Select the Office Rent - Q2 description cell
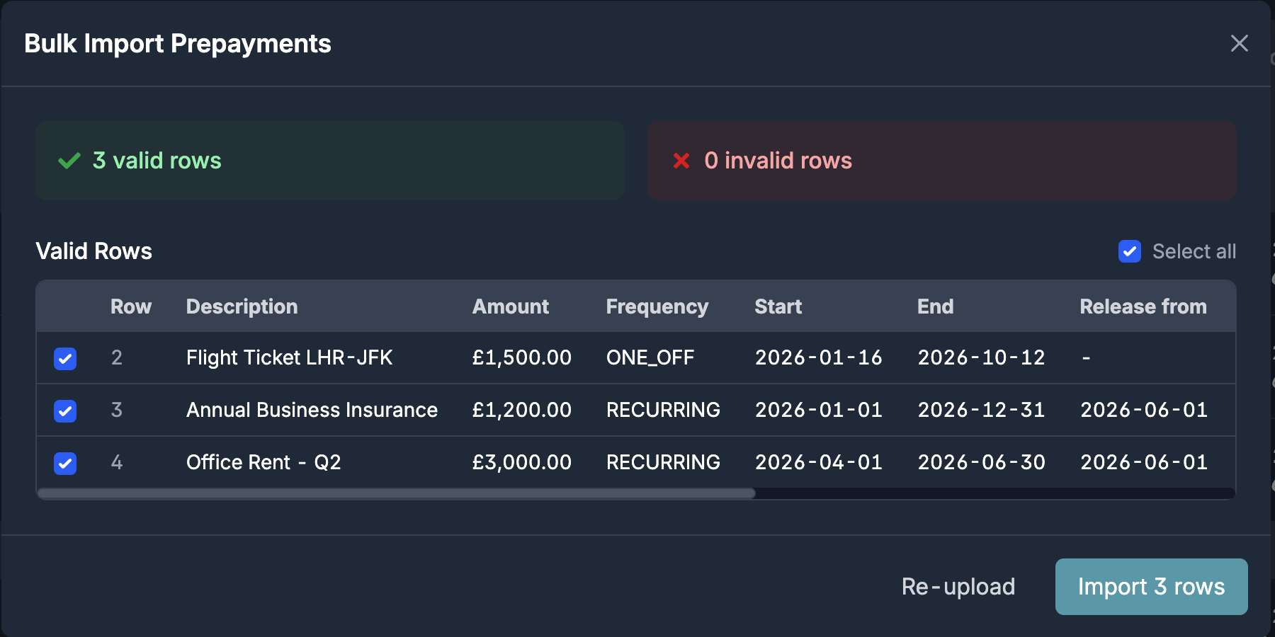The height and width of the screenshot is (637, 1275). click(x=263, y=462)
